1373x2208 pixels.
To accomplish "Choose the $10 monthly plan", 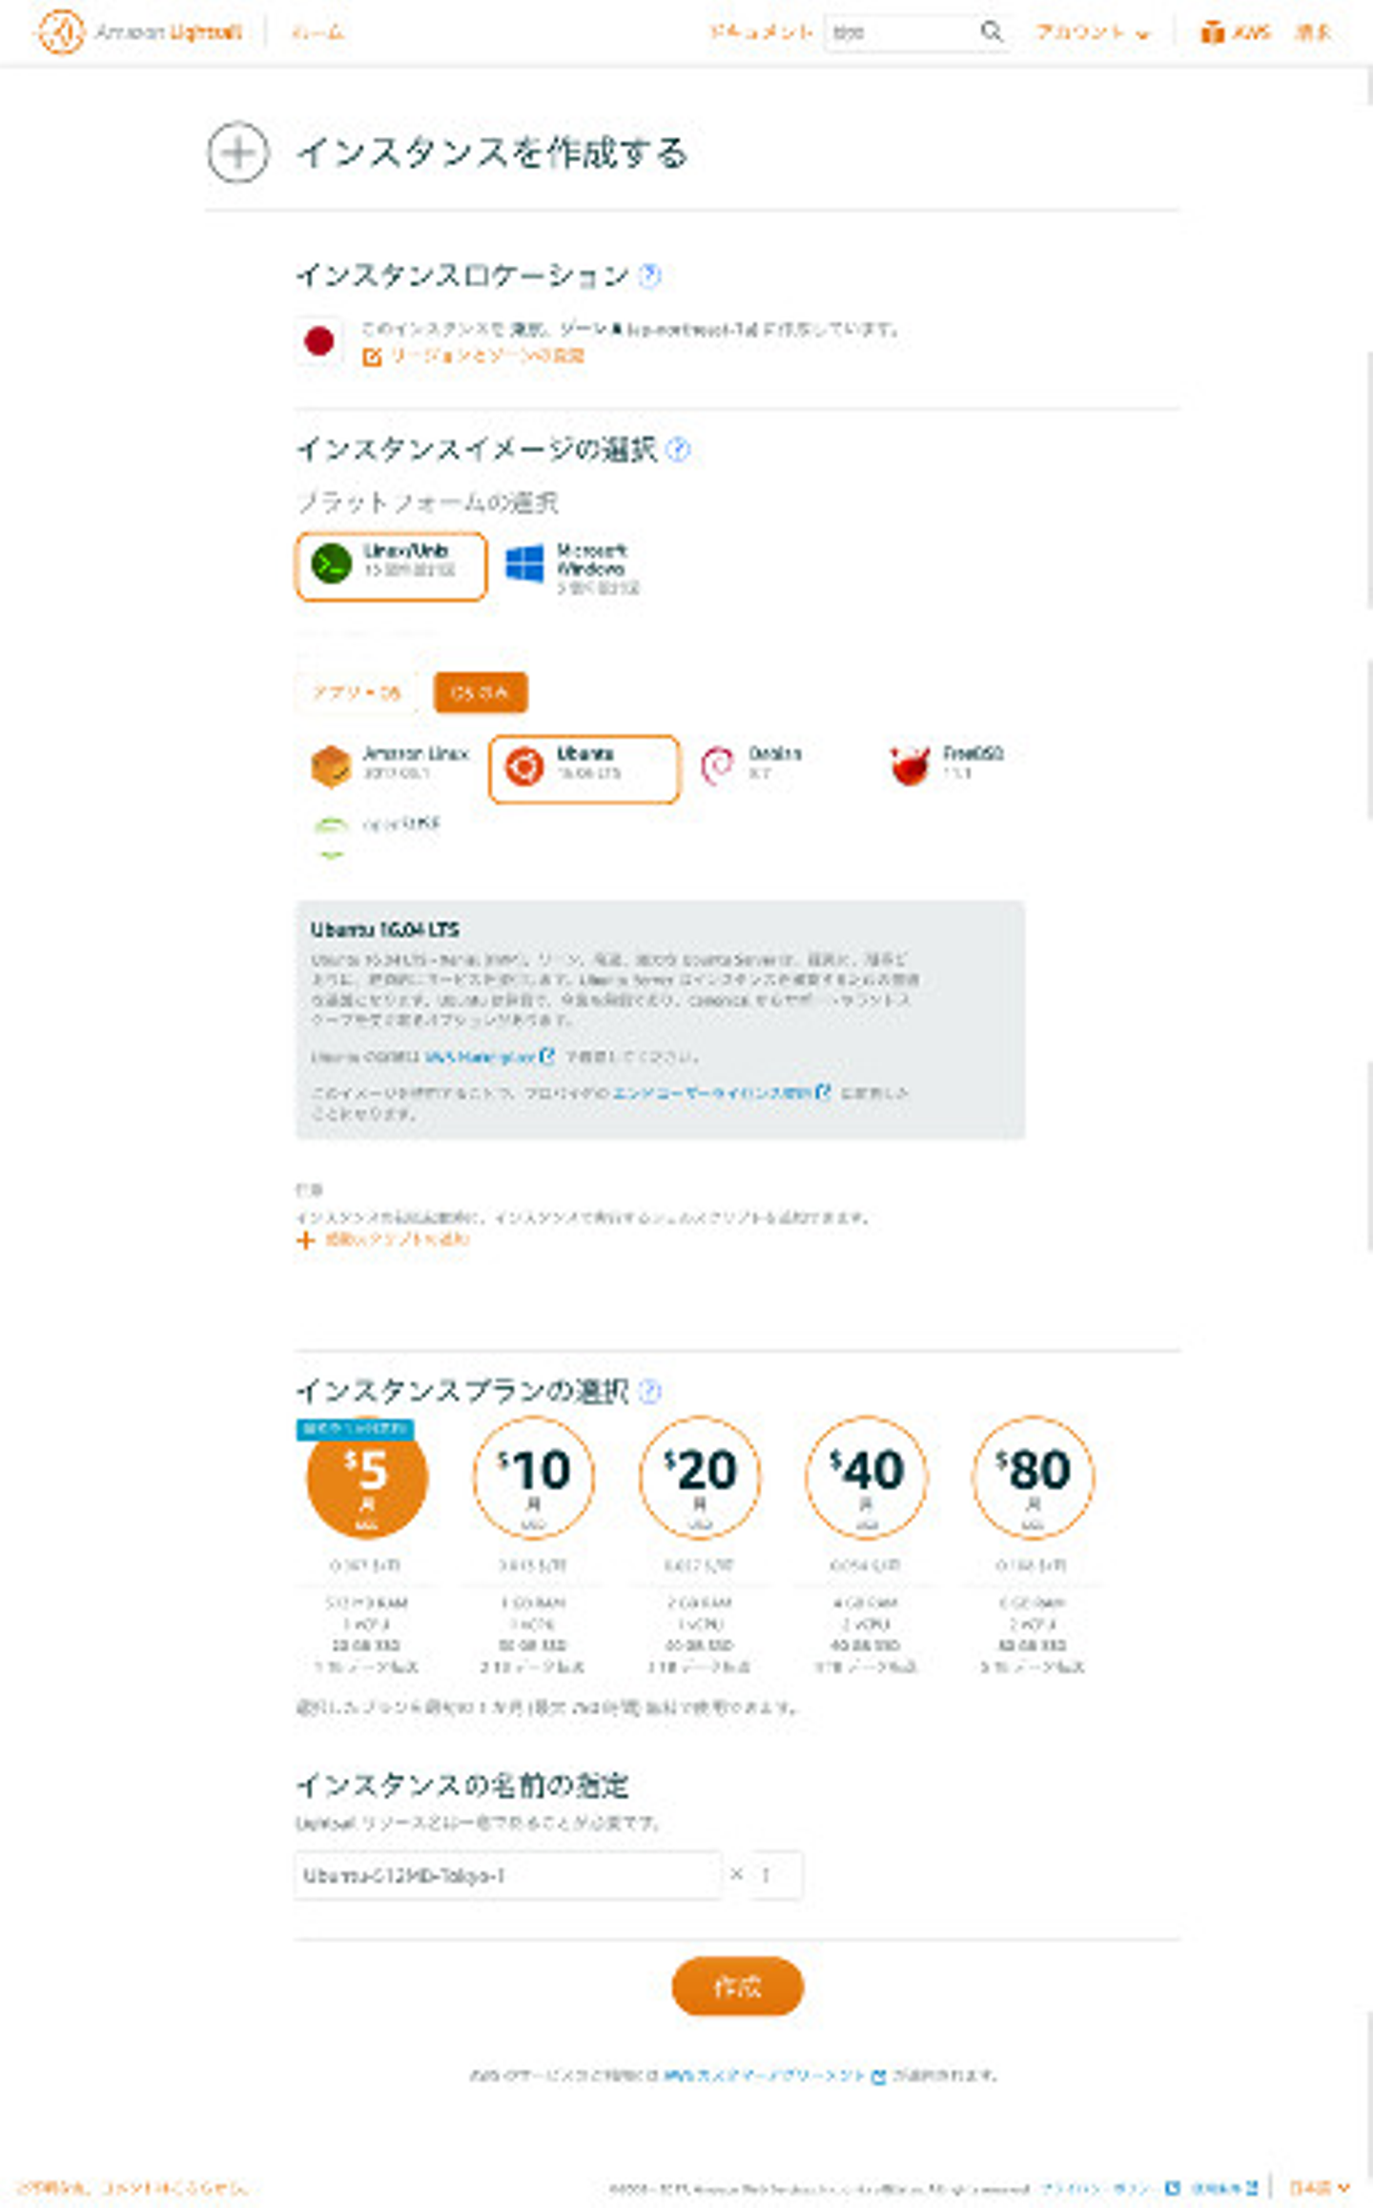I will (x=534, y=1477).
